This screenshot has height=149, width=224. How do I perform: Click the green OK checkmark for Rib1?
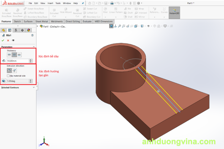coord(3,40)
